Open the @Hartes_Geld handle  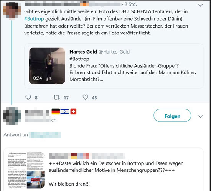tap(114, 52)
